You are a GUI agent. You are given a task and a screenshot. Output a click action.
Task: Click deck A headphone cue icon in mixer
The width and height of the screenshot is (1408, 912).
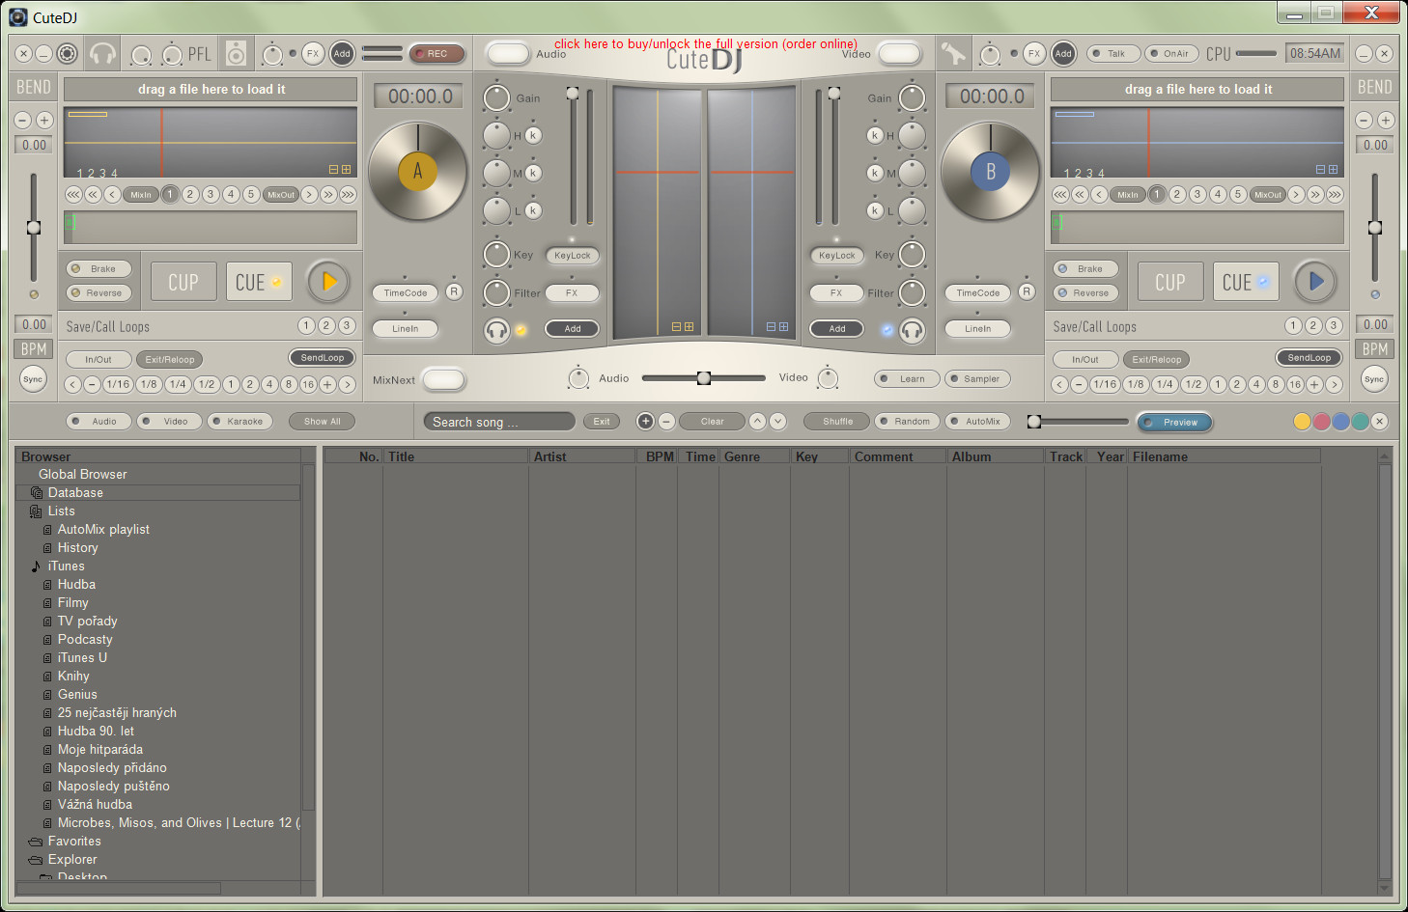point(496,330)
